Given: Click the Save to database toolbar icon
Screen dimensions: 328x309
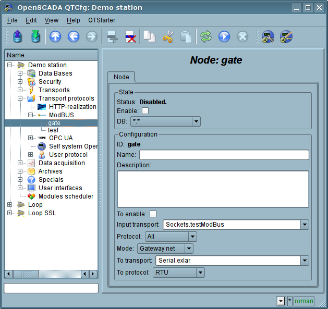Looking at the screenshot, I should [35, 36].
